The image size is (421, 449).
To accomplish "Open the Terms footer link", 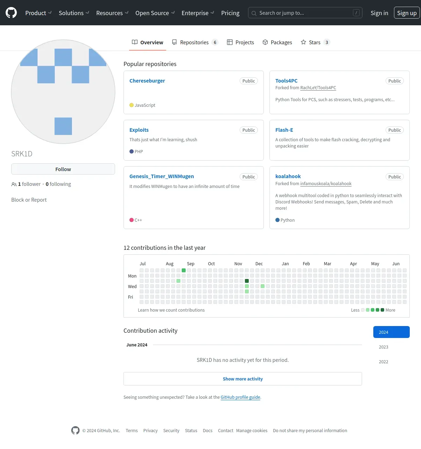I will (x=132, y=431).
